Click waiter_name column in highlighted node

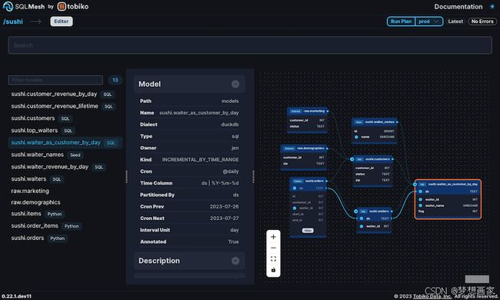(448, 205)
